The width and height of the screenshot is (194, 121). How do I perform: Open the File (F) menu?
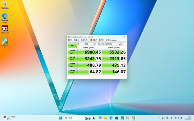[70, 40]
